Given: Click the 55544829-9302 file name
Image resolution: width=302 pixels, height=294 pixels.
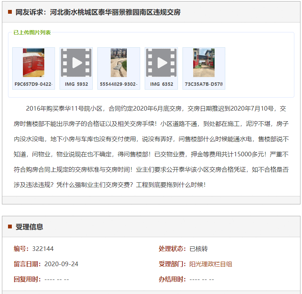Looking at the screenshot, I should (x=119, y=84).
